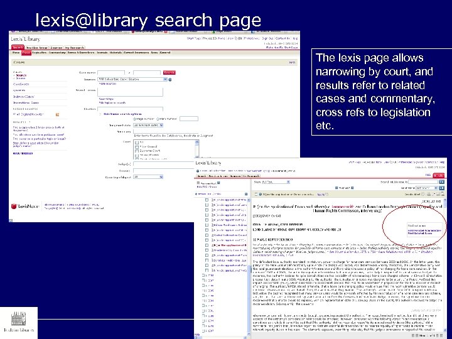This screenshot has width=452, height=339.
Task: Select the Page number radio button
Action: coord(134,119)
